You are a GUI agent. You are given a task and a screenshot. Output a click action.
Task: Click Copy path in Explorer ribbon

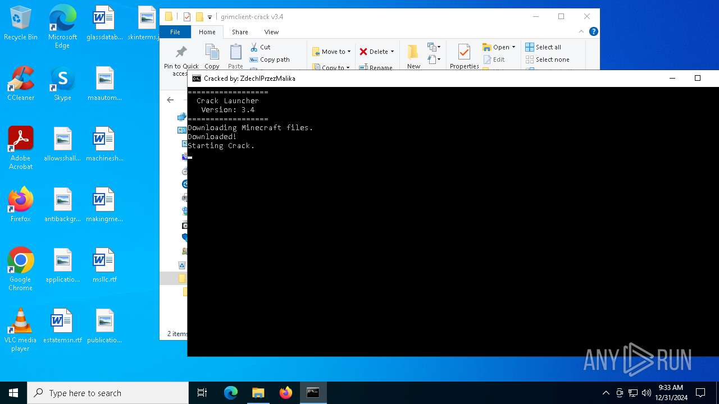(x=270, y=59)
